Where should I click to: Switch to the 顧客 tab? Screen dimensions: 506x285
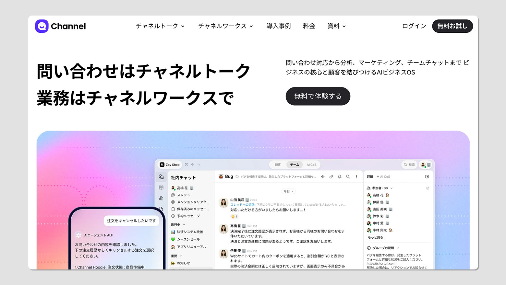click(x=278, y=165)
